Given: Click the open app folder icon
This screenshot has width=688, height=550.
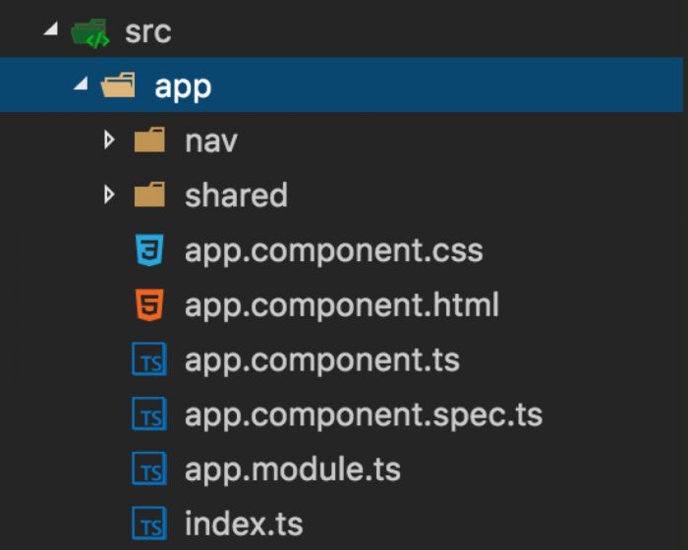Looking at the screenshot, I should (119, 86).
